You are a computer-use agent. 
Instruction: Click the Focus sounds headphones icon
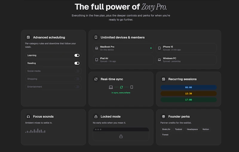click(x=28, y=117)
